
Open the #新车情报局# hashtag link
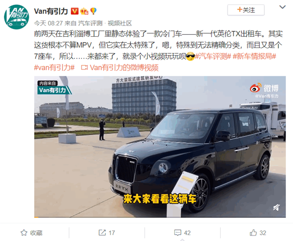254,56
